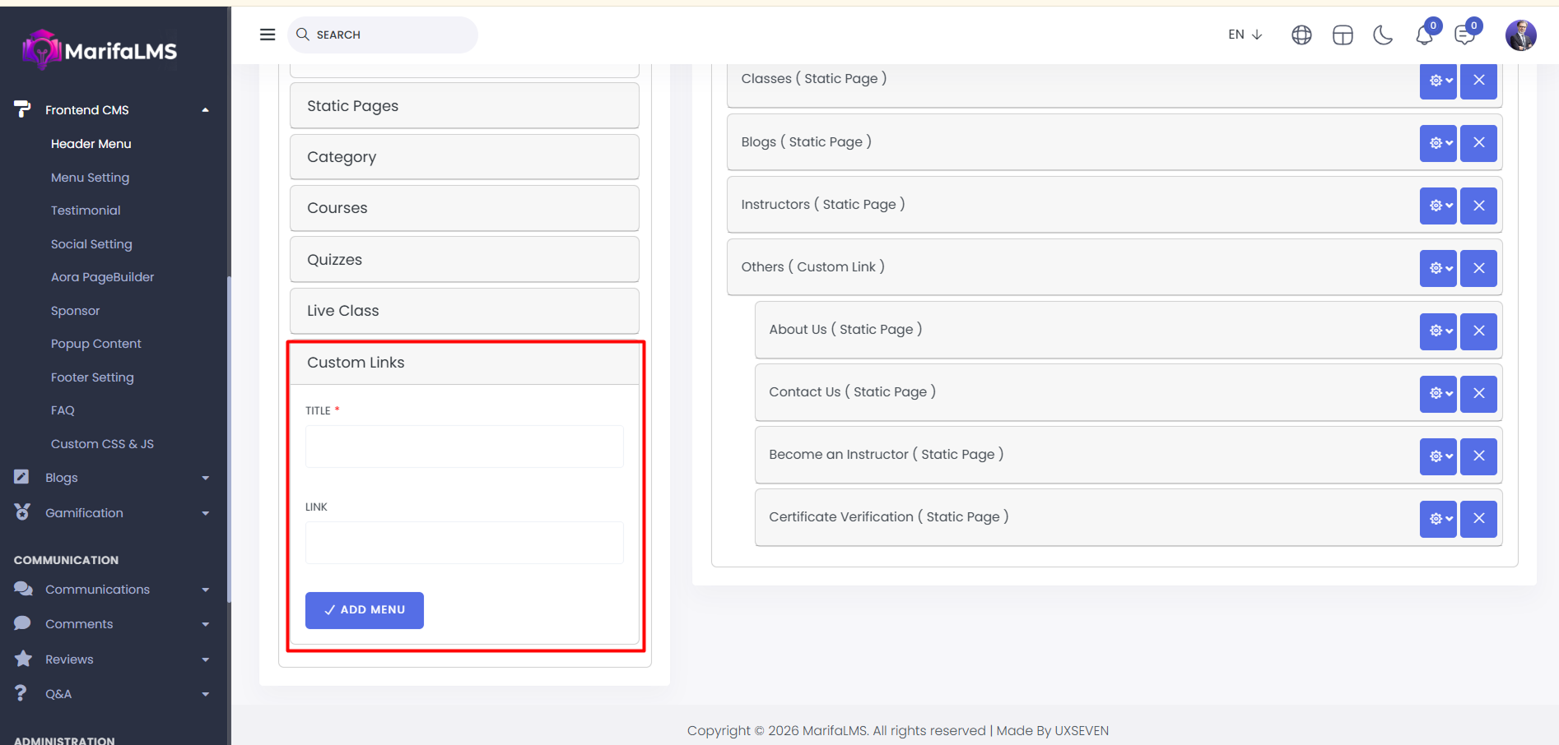Image resolution: width=1559 pixels, height=745 pixels.
Task: Open settings gear for About Us item
Action: pyautogui.click(x=1438, y=331)
